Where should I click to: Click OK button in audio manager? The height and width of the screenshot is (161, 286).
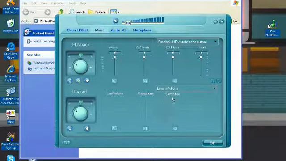click(213, 143)
